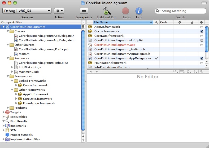Open the Info inspector icon
Viewport: 209px width, 148px height.
pyautogui.click(x=139, y=11)
